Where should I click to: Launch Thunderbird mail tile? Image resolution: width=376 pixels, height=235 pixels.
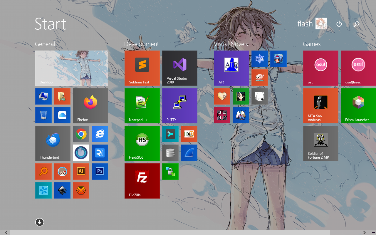(x=53, y=143)
